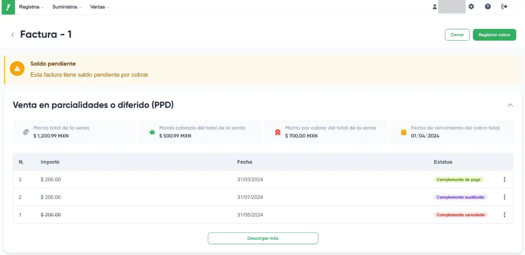The width and height of the screenshot is (525, 255).
Task: Click the date 31/05/2024
Action: (x=250, y=215)
